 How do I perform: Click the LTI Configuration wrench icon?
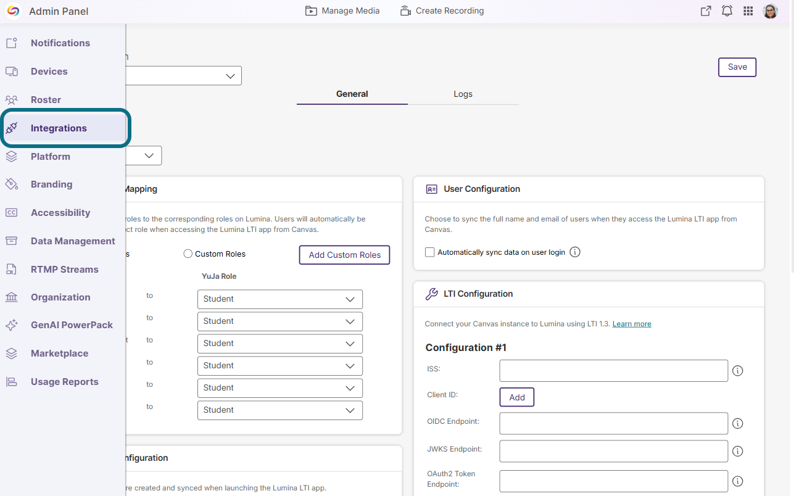coord(432,294)
